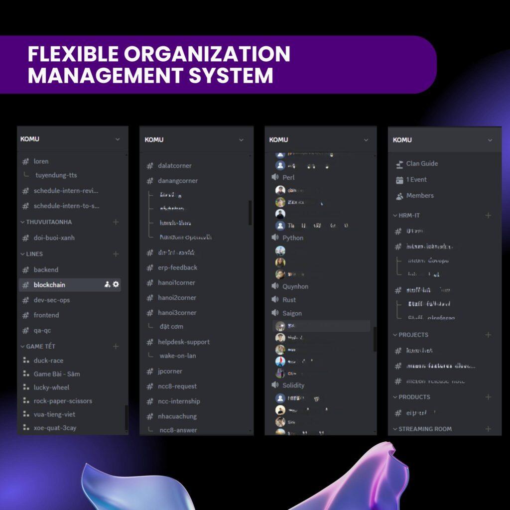Collapse the GAME TẾT category
The height and width of the screenshot is (510, 510).
(x=40, y=346)
